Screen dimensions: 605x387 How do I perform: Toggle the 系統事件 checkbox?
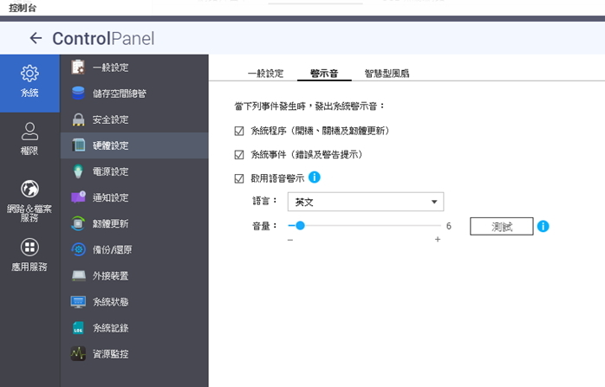pyautogui.click(x=240, y=155)
